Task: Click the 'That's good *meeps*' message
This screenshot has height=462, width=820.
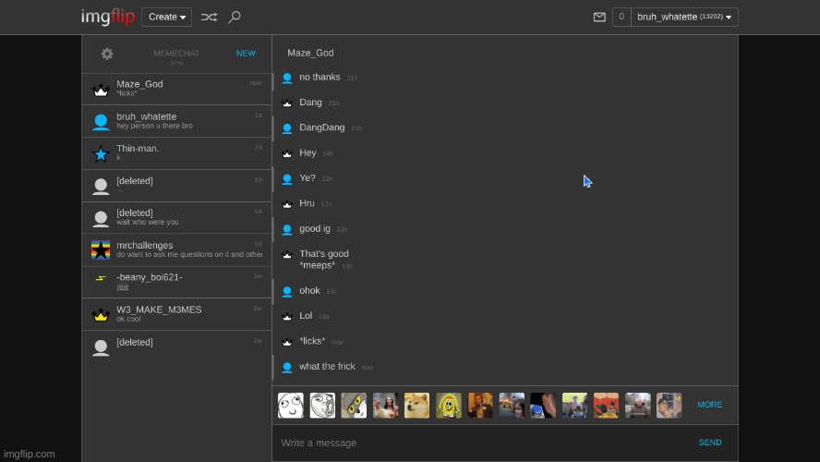Action: [324, 260]
